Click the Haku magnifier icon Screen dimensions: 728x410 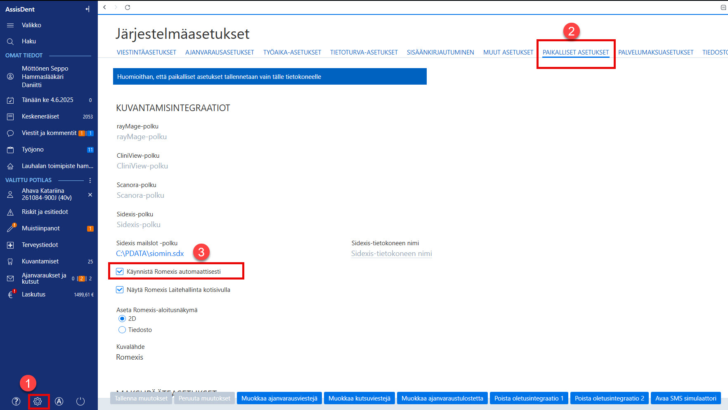(x=10, y=41)
